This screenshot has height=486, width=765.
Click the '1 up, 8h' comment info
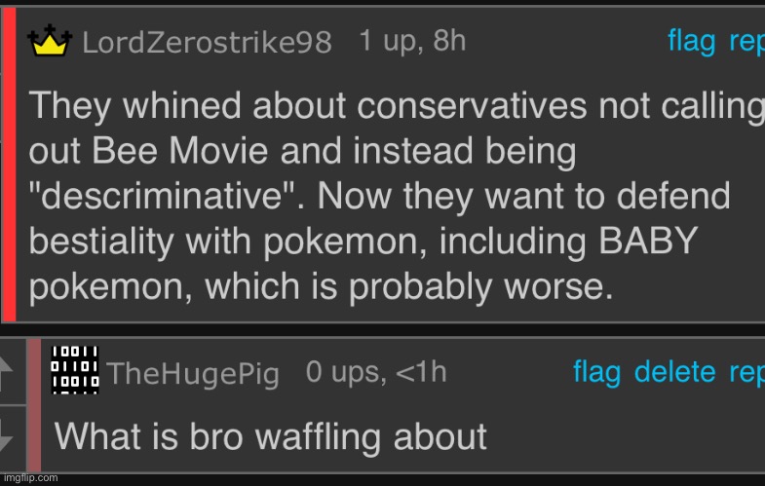coord(412,41)
